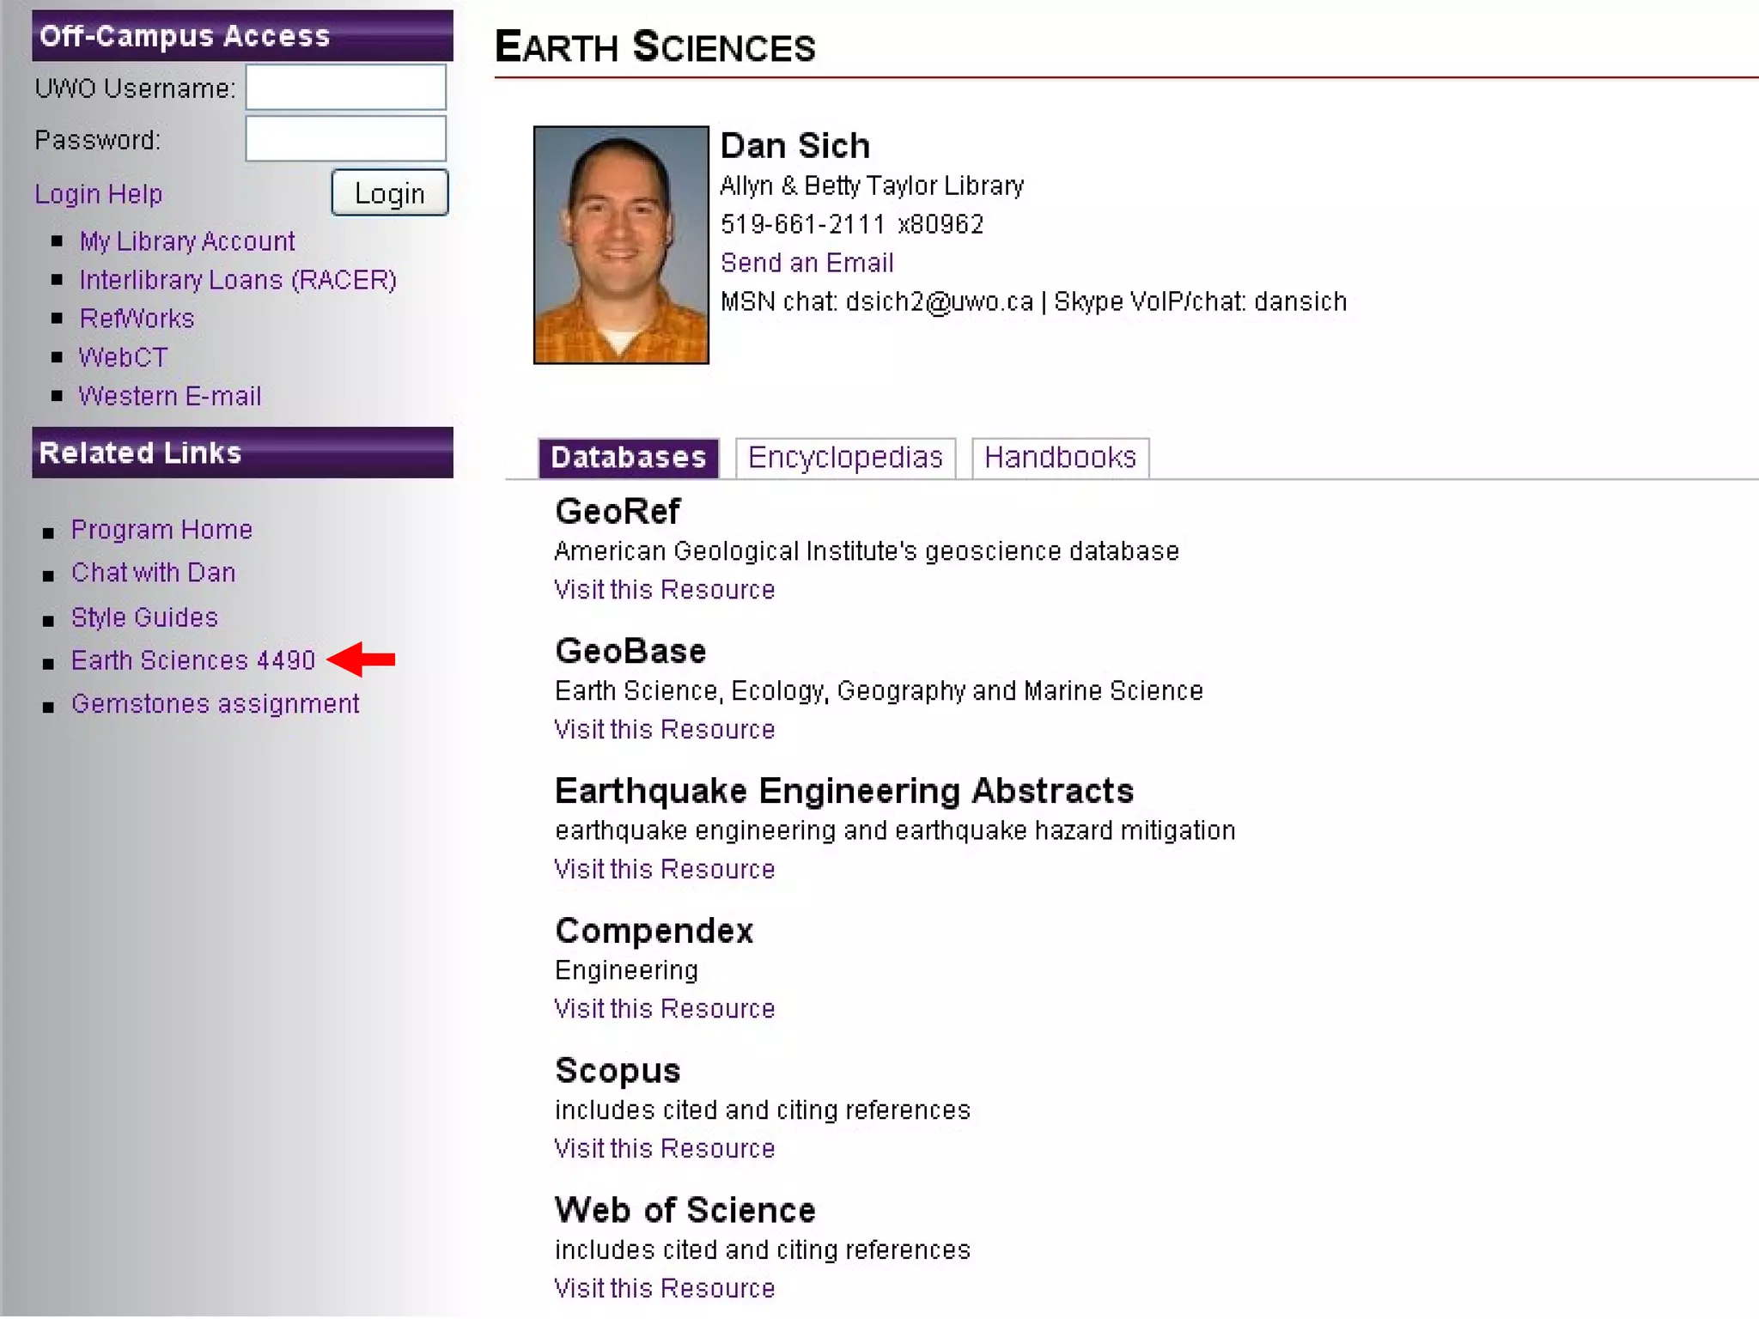
Task: Visit the GeoRef resource link
Action: 664,590
